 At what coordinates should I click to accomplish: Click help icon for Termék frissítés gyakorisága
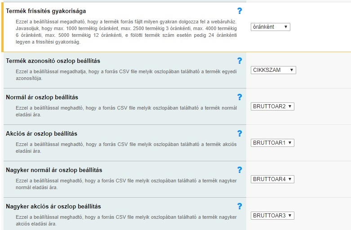(240, 11)
